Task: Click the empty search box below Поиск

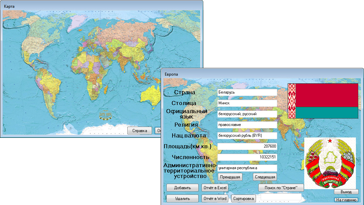Action: pos(281,197)
